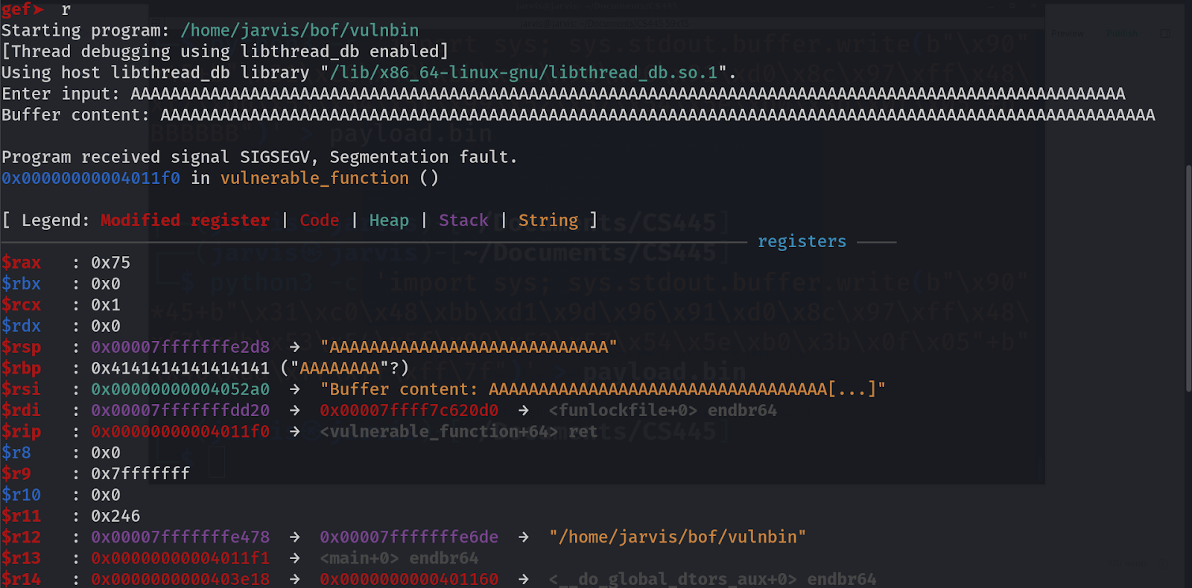Screen dimensions: 1192x588
Task: Toggle the sidebar panel icon near Publish
Action: (1165, 33)
